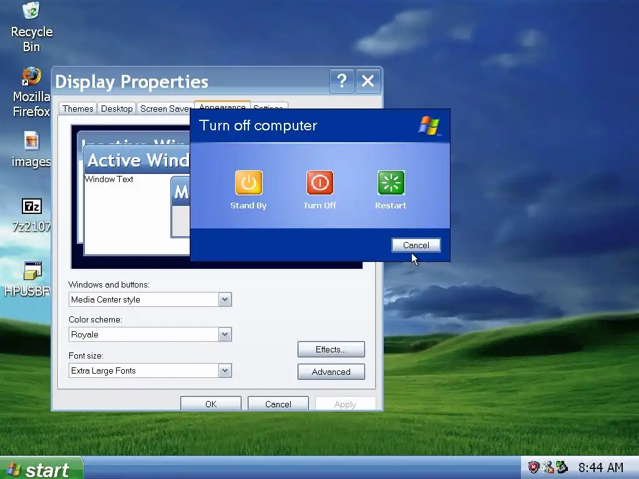The width and height of the screenshot is (639, 479).
Task: Cancel the Turn off computer dialog
Action: [416, 245]
